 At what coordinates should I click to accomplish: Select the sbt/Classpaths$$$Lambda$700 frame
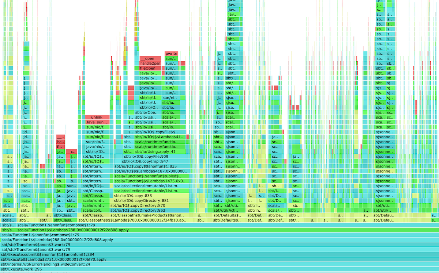point(136,220)
